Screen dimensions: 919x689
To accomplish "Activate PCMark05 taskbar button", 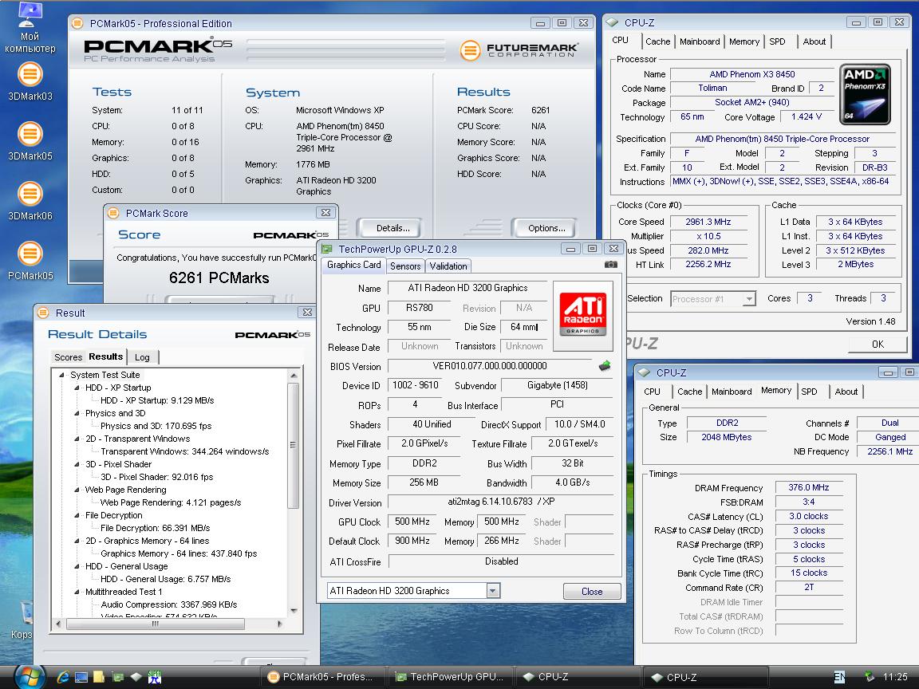I will 322,677.
